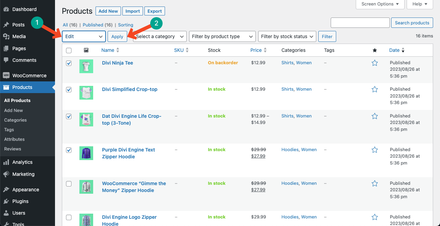Click the Comments bubble icon
The width and height of the screenshot is (440, 226).
6,60
